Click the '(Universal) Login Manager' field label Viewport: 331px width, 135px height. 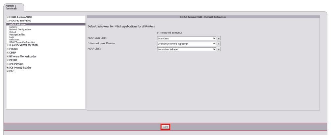coord(102,43)
